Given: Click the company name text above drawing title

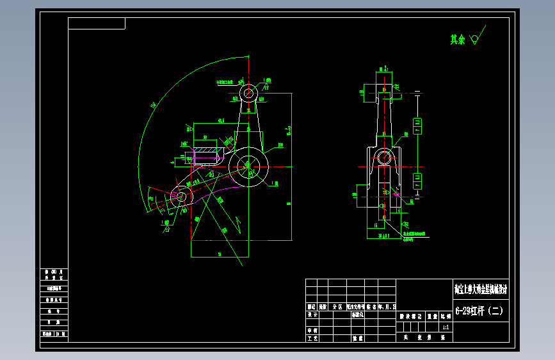Looking at the screenshot, I should coord(481,290).
